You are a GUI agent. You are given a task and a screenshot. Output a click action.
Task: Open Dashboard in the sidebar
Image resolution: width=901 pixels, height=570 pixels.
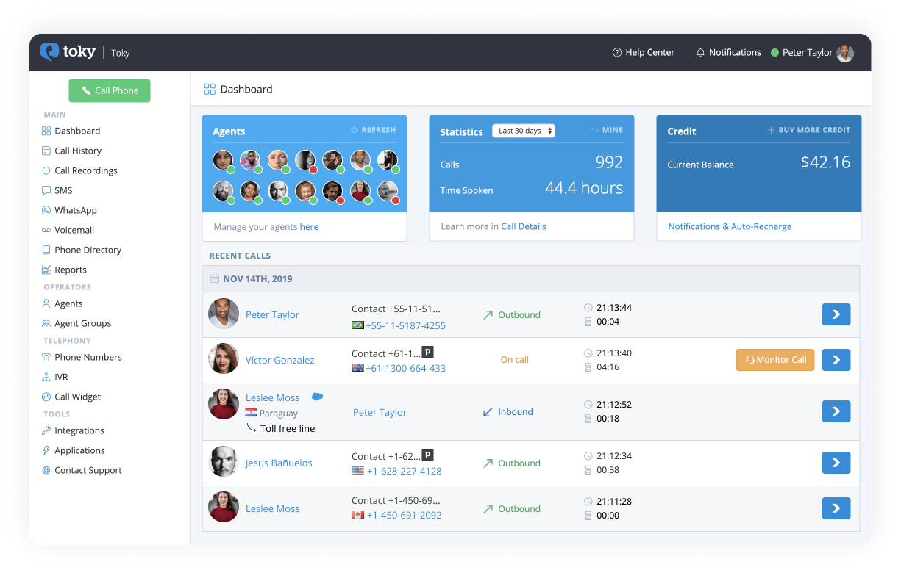(77, 131)
